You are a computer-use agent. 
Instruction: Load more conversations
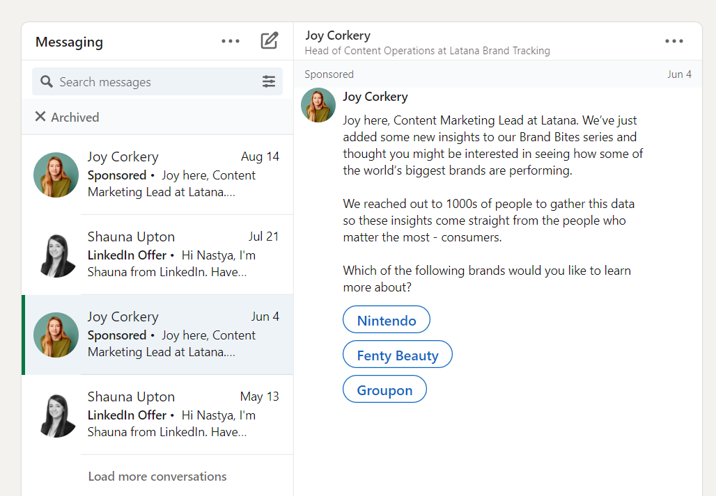(x=157, y=477)
